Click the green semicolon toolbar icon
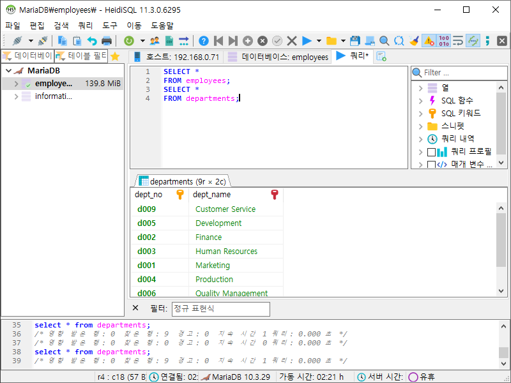The image size is (511, 383). coord(487,41)
